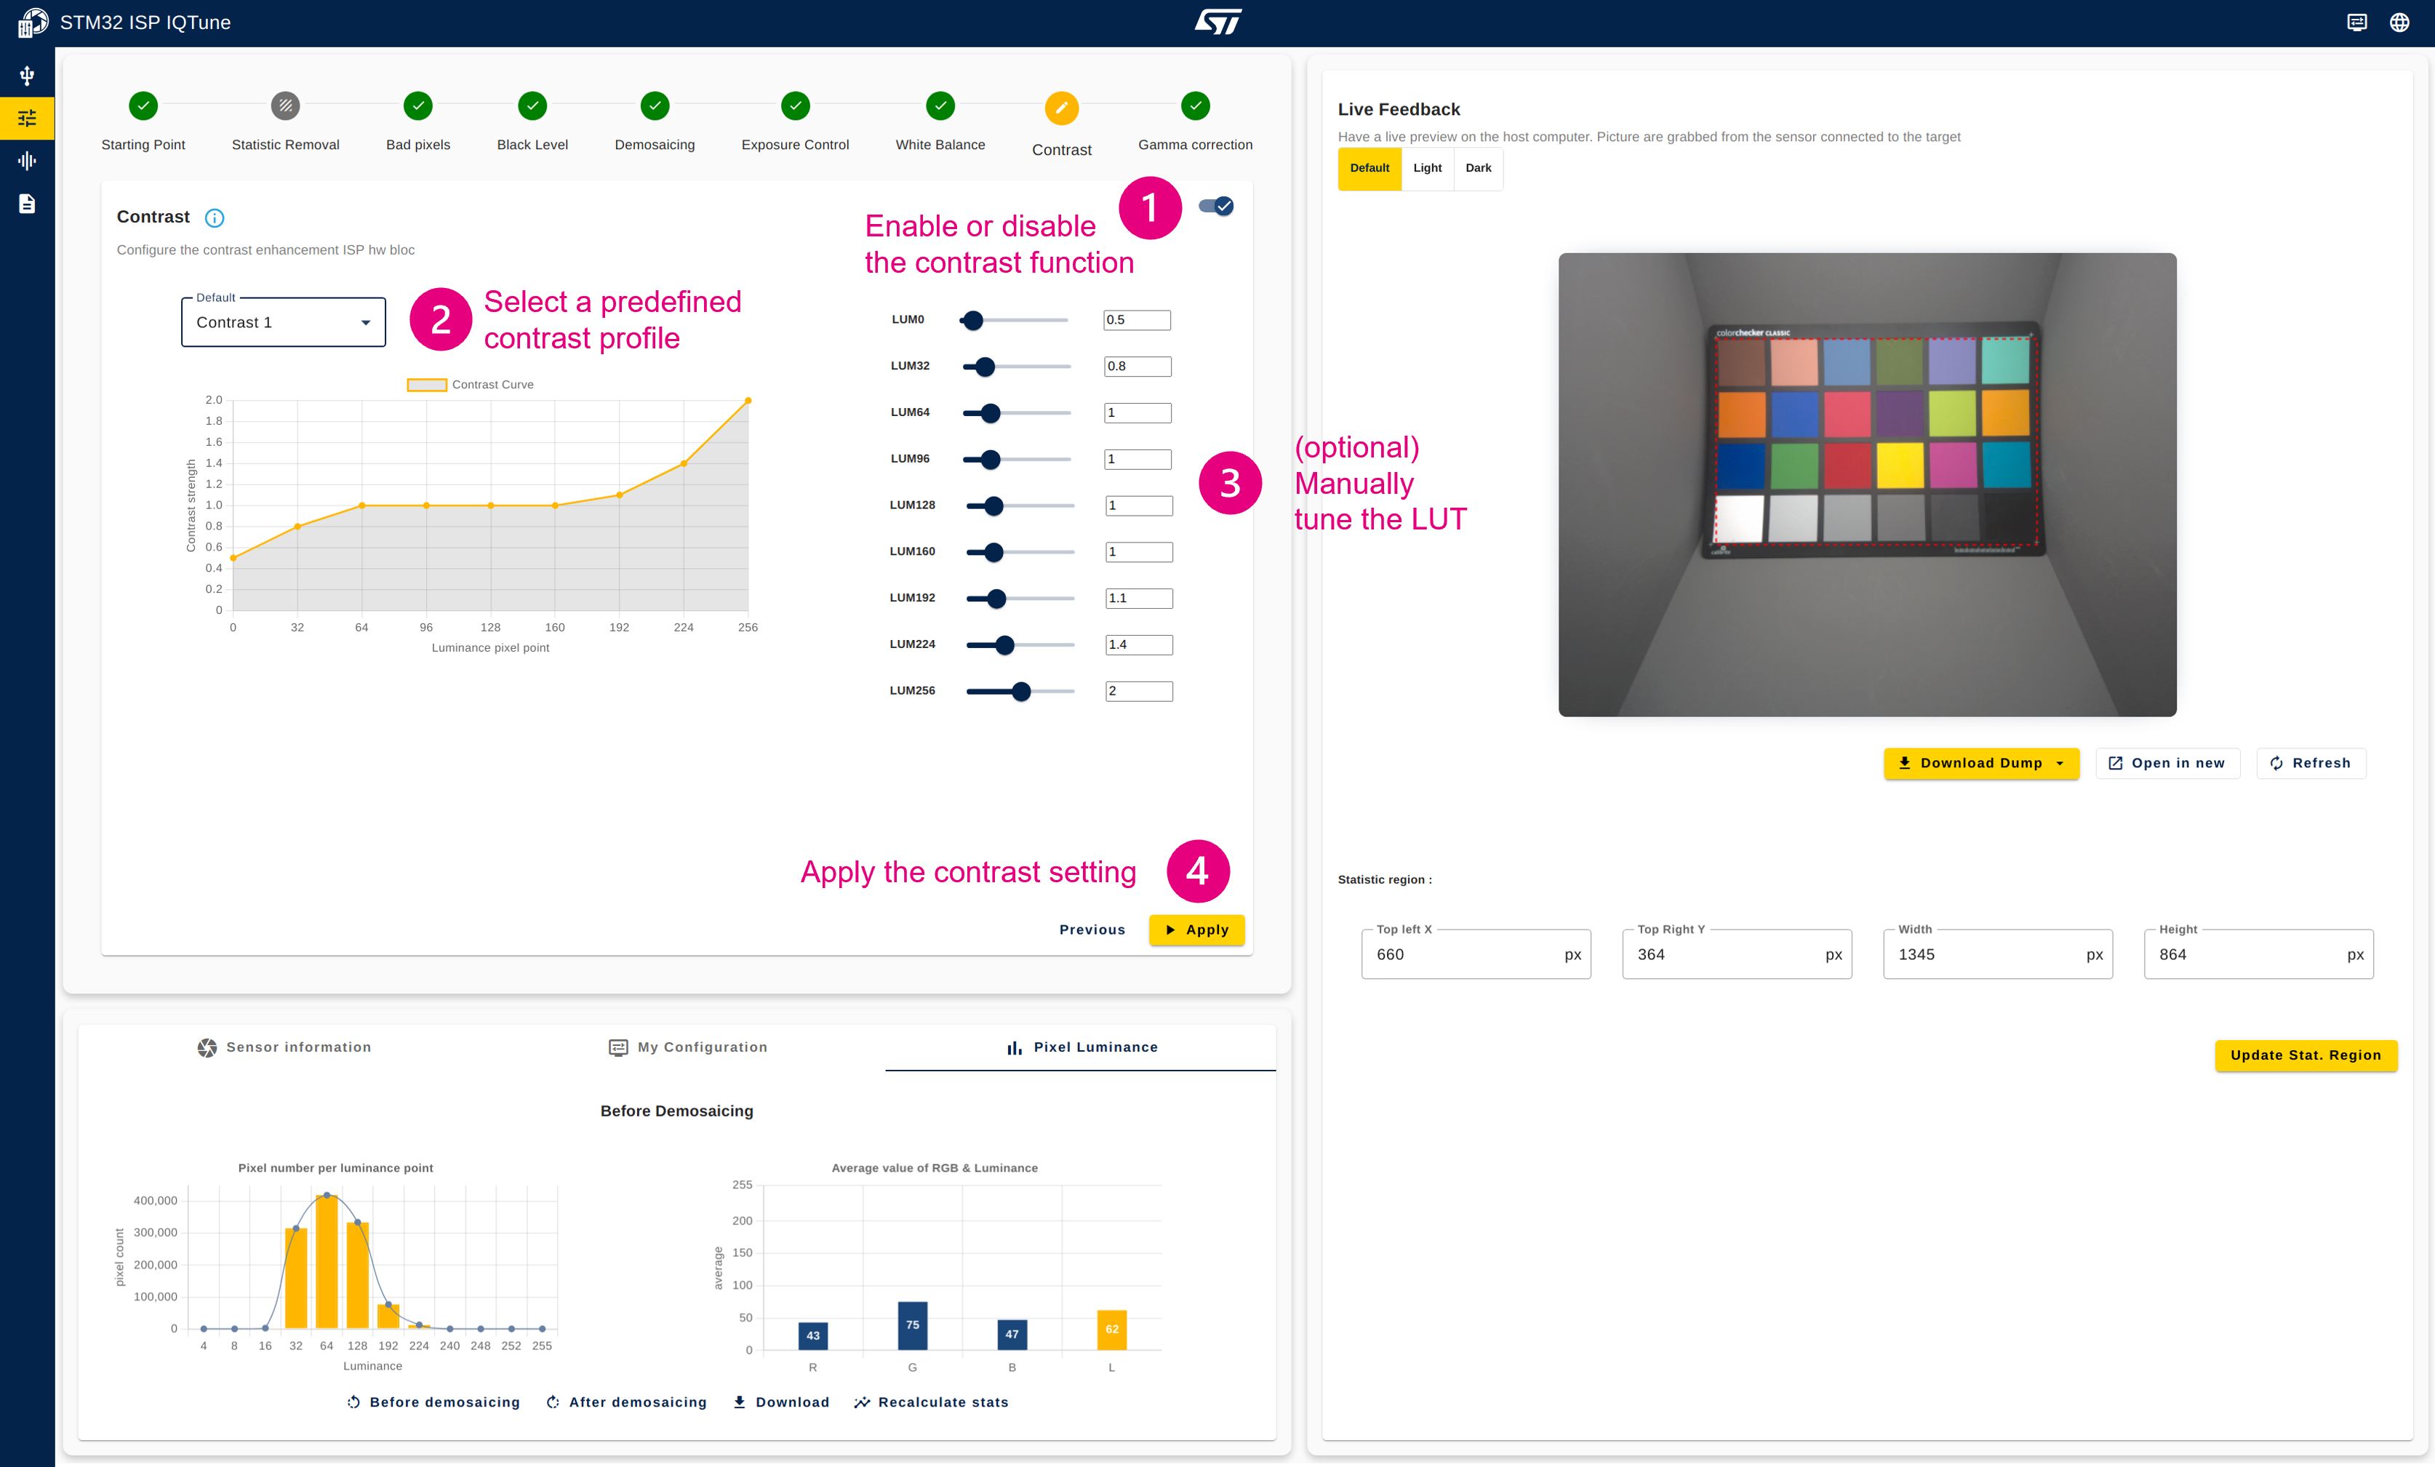Screen dimensions: 2435x1467
Task: Click the live preview colorchecker image
Action: pyautogui.click(x=1868, y=485)
